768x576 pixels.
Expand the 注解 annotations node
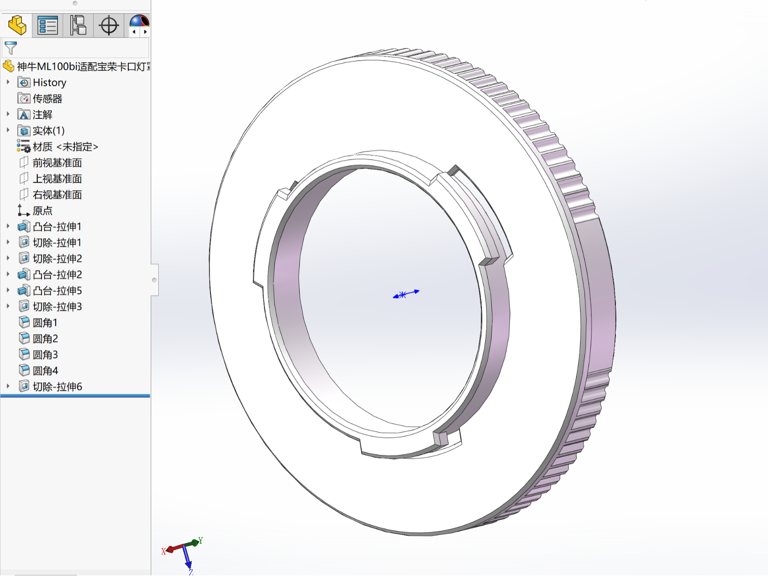tap(8, 114)
